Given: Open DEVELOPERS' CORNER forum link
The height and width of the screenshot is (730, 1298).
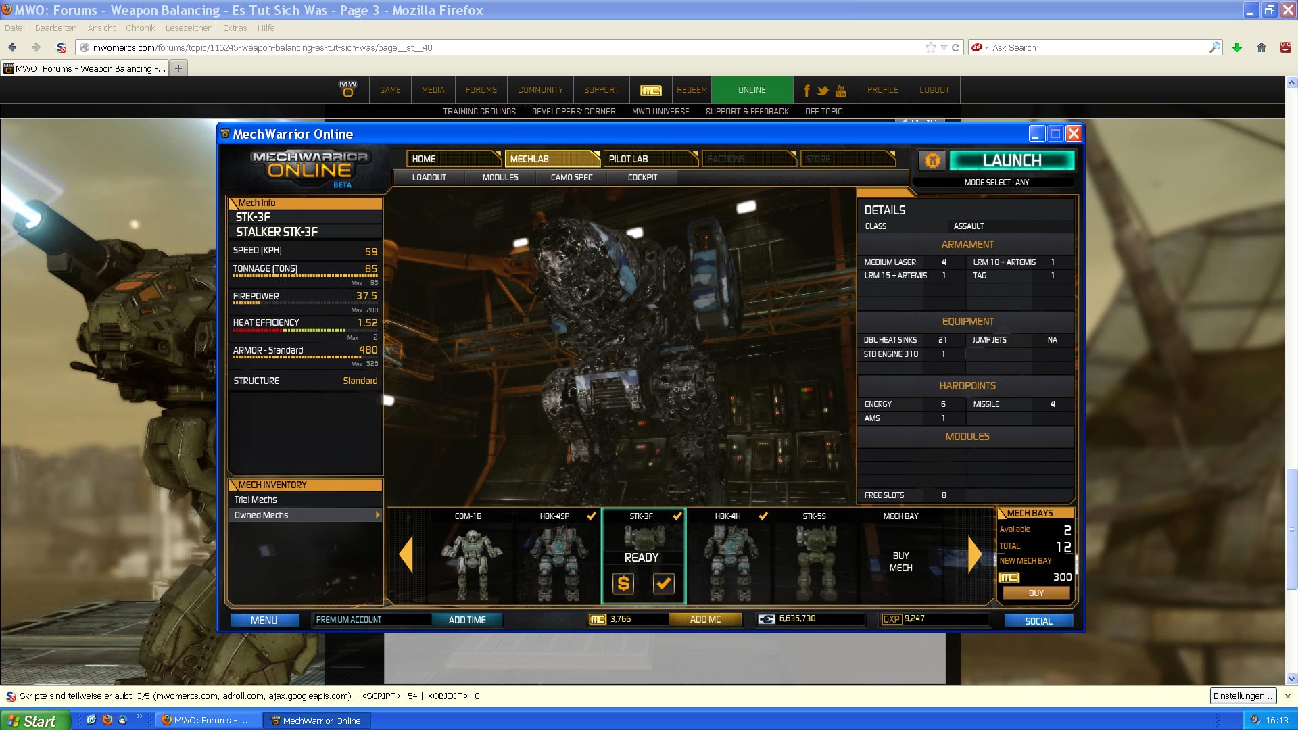Looking at the screenshot, I should (573, 112).
